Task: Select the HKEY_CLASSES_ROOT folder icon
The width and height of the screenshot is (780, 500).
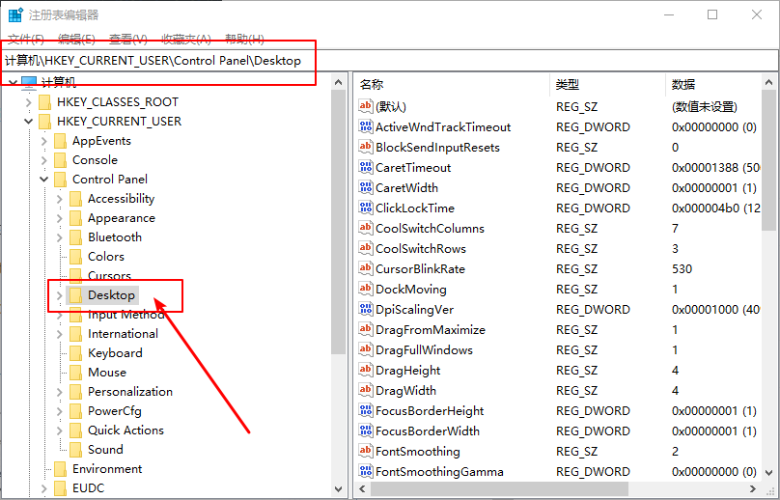Action: [44, 102]
